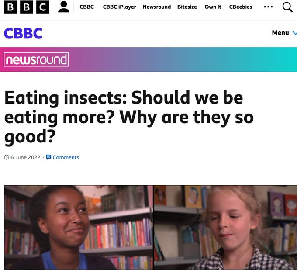Open Bitesize from the navigation bar

[187, 7]
